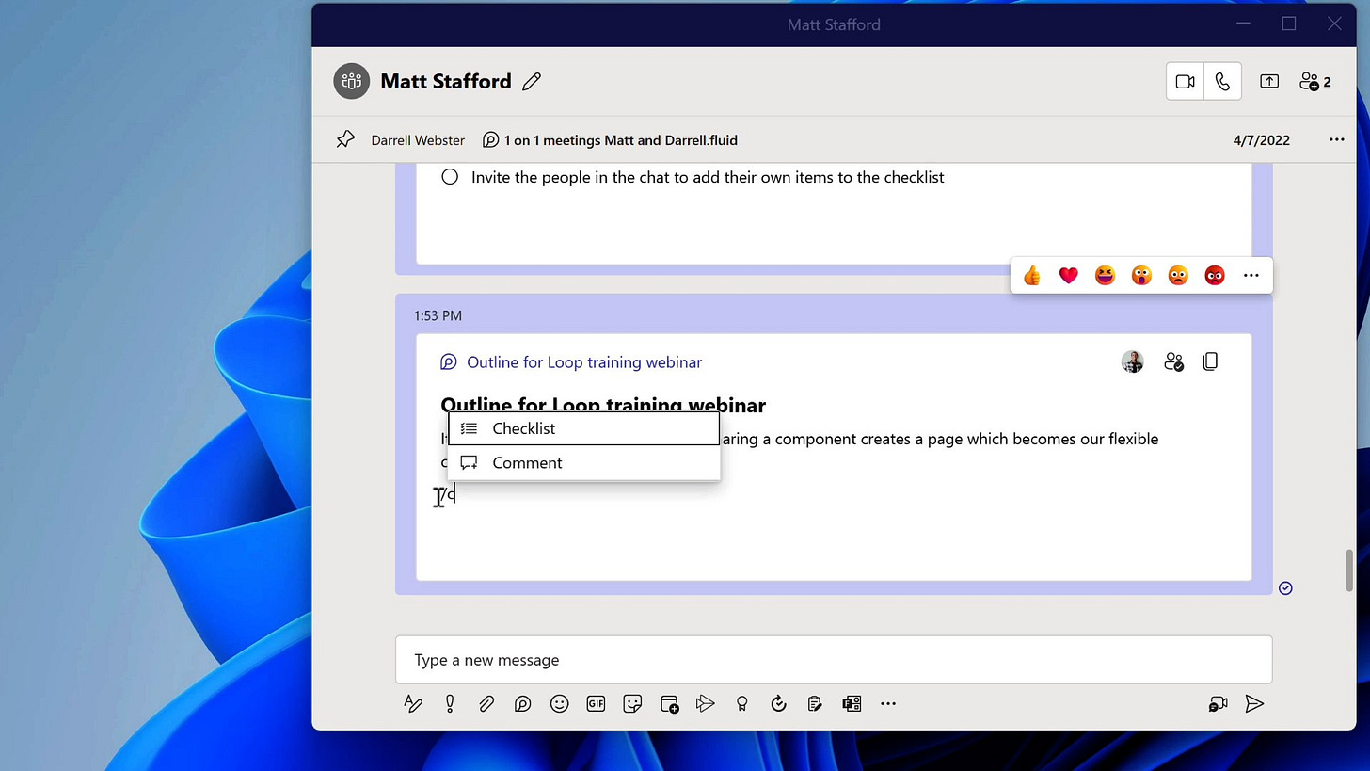Share your screen in chat

(x=1269, y=82)
